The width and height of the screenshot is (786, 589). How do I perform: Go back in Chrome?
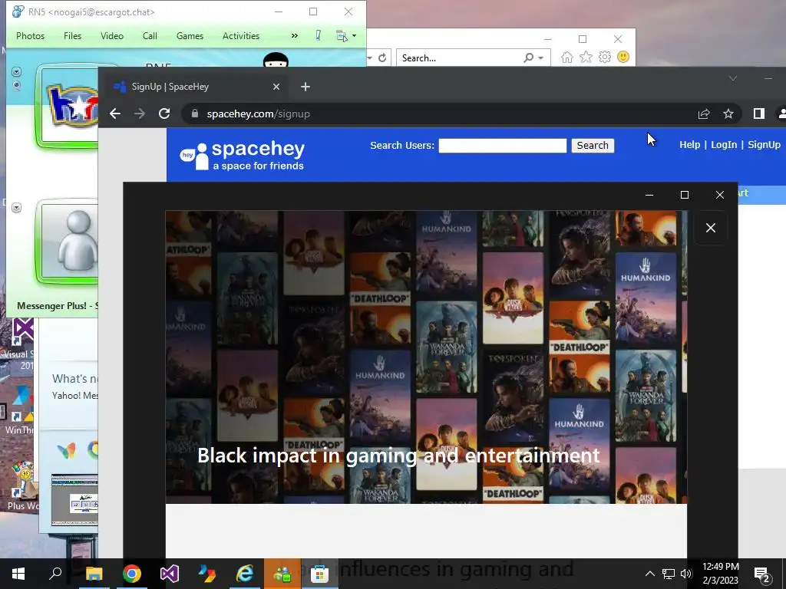[x=115, y=114]
